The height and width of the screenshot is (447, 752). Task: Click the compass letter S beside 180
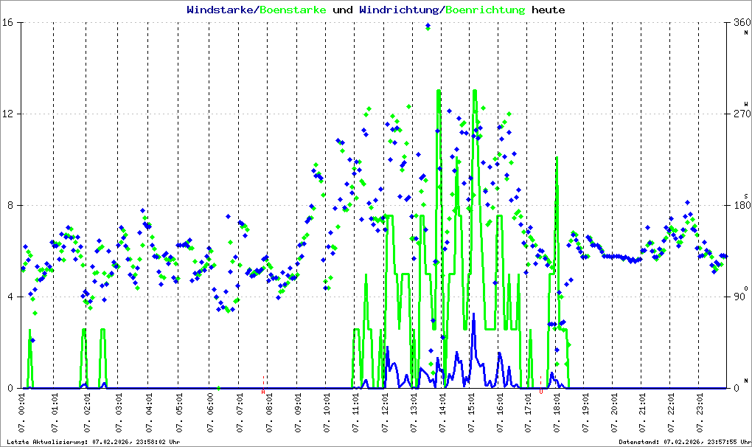(746, 195)
